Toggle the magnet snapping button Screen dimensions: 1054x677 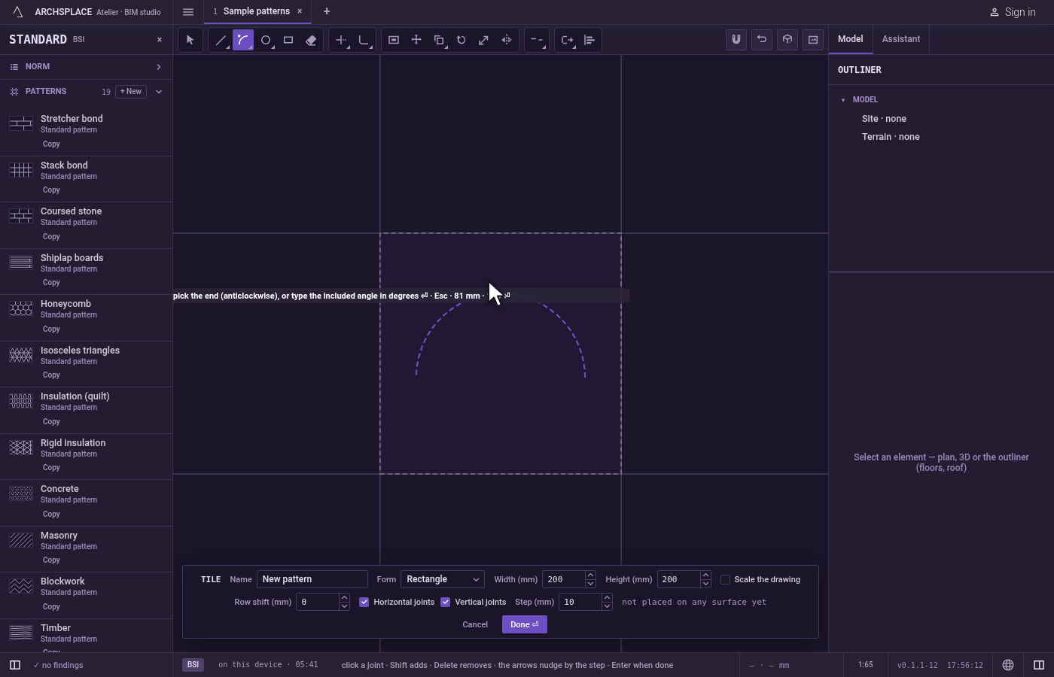point(736,40)
